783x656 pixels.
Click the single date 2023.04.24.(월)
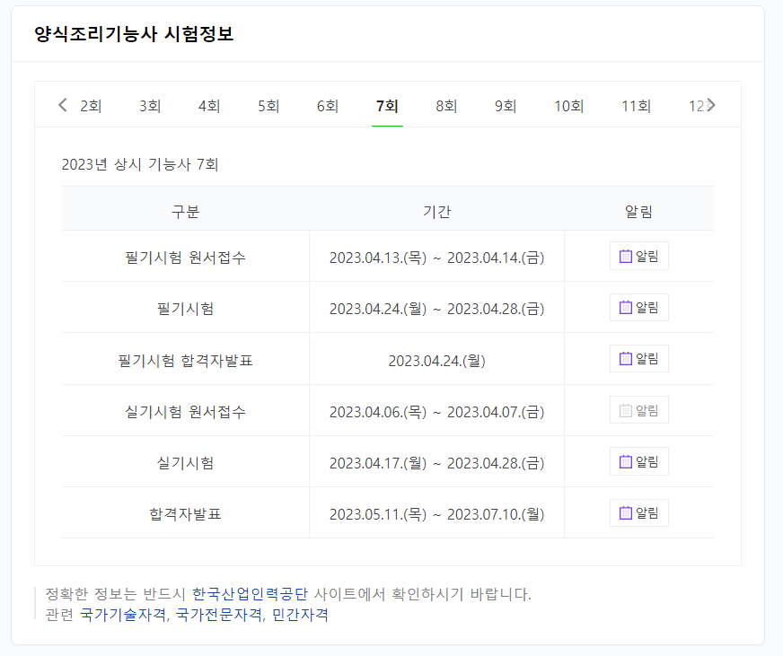(x=437, y=361)
